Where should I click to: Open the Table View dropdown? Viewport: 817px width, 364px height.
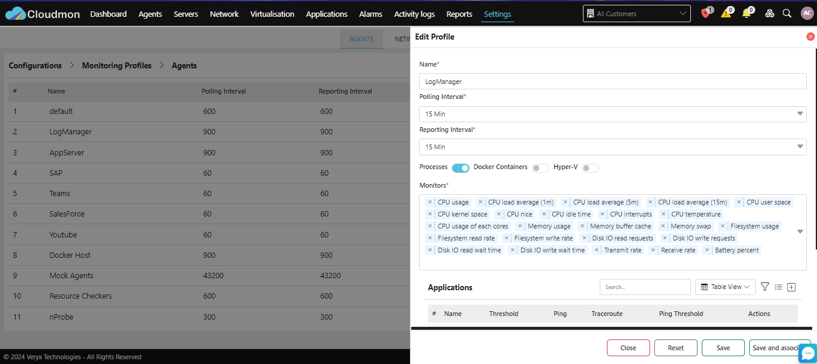click(725, 287)
